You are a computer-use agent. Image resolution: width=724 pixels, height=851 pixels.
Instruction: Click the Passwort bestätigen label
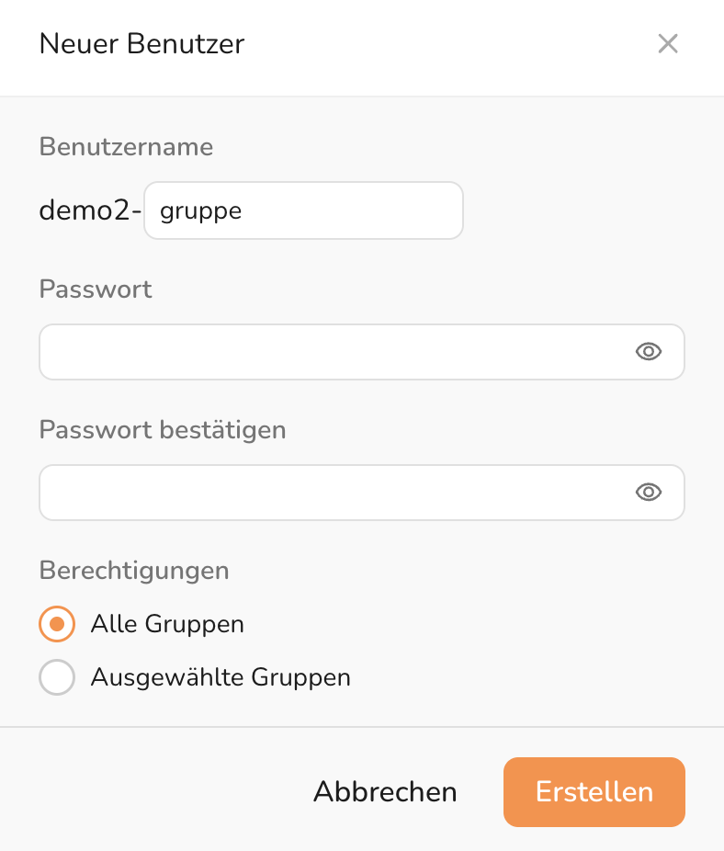(163, 429)
